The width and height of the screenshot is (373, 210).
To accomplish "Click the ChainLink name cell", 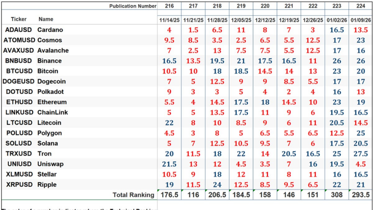I will pos(52,112).
